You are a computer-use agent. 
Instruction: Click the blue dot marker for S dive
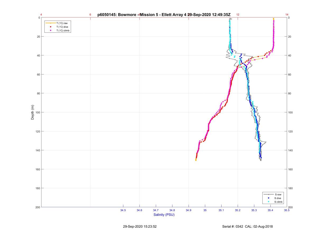[269, 198]
